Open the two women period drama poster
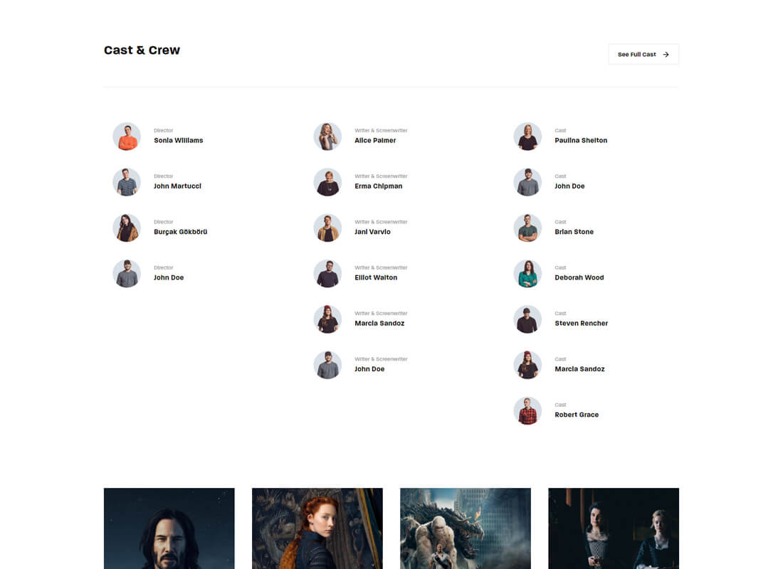 click(614, 528)
